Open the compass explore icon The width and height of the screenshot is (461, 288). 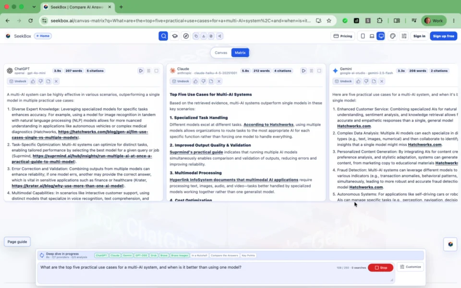186,36
